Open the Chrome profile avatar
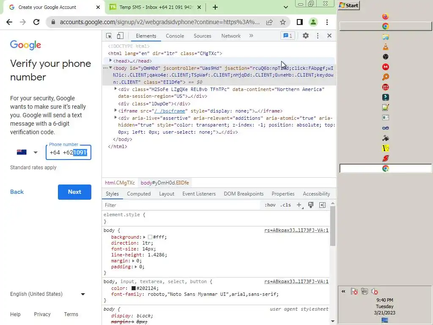The height and width of the screenshot is (325, 433). point(313,22)
